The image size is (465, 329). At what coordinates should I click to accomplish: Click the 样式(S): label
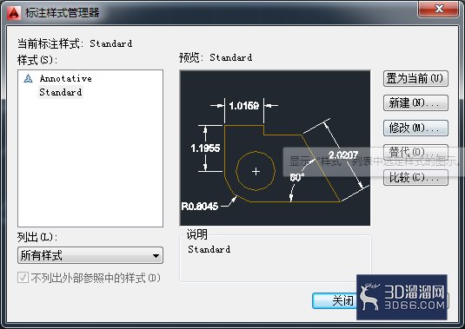click(37, 60)
